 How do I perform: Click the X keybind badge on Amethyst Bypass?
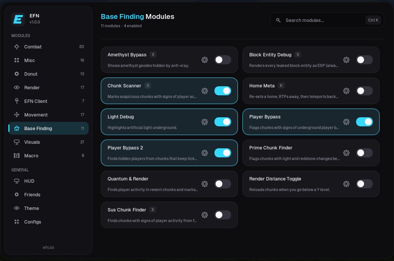[x=153, y=54]
